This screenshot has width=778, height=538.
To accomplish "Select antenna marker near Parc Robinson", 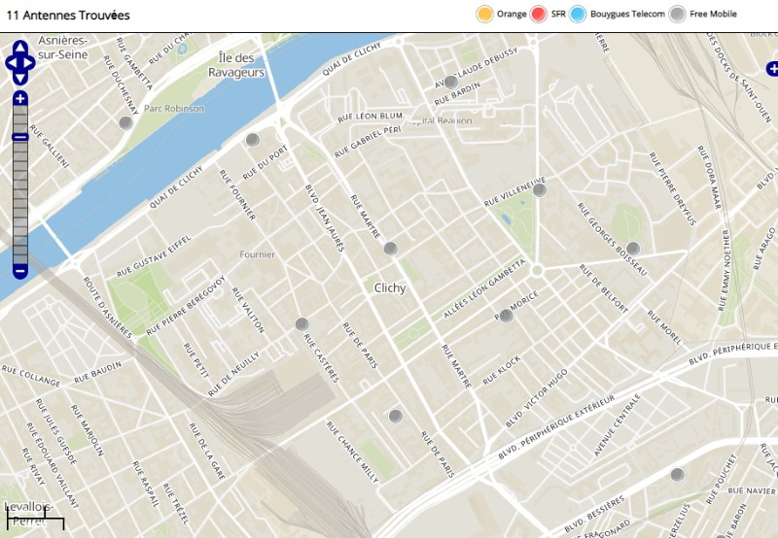I will (x=125, y=123).
